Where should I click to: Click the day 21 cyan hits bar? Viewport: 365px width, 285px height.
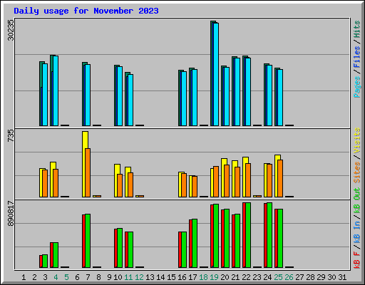pyautogui.click(x=237, y=92)
